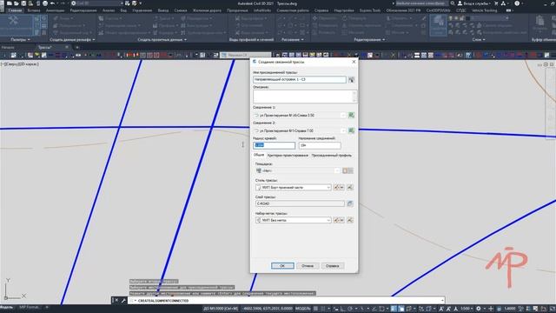Viewport: 556px width, 313px height.
Task: Edit alignment style icon button
Action: click(x=336, y=188)
